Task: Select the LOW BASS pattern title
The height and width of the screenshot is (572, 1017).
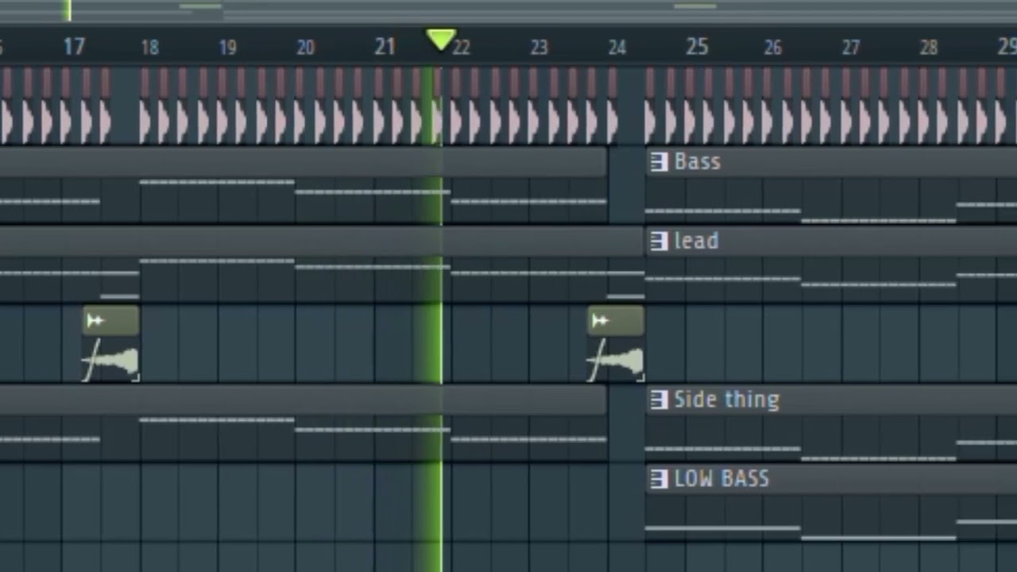Action: 721,479
